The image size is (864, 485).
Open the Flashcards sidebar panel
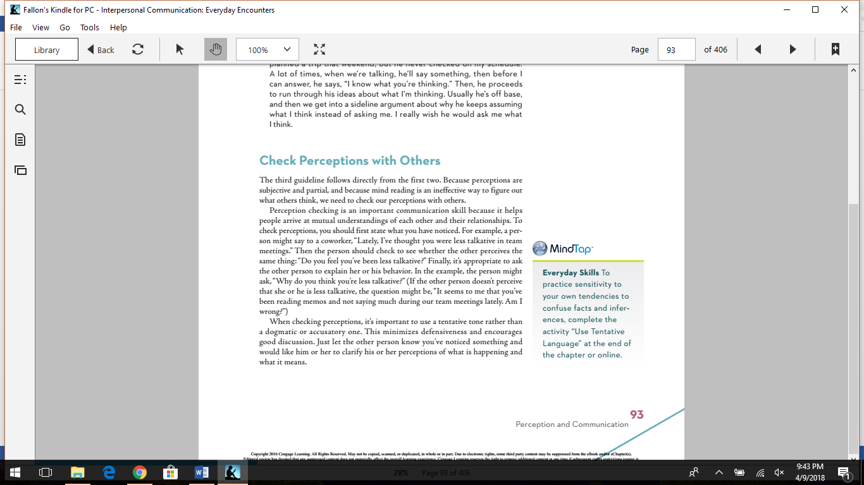pos(20,170)
